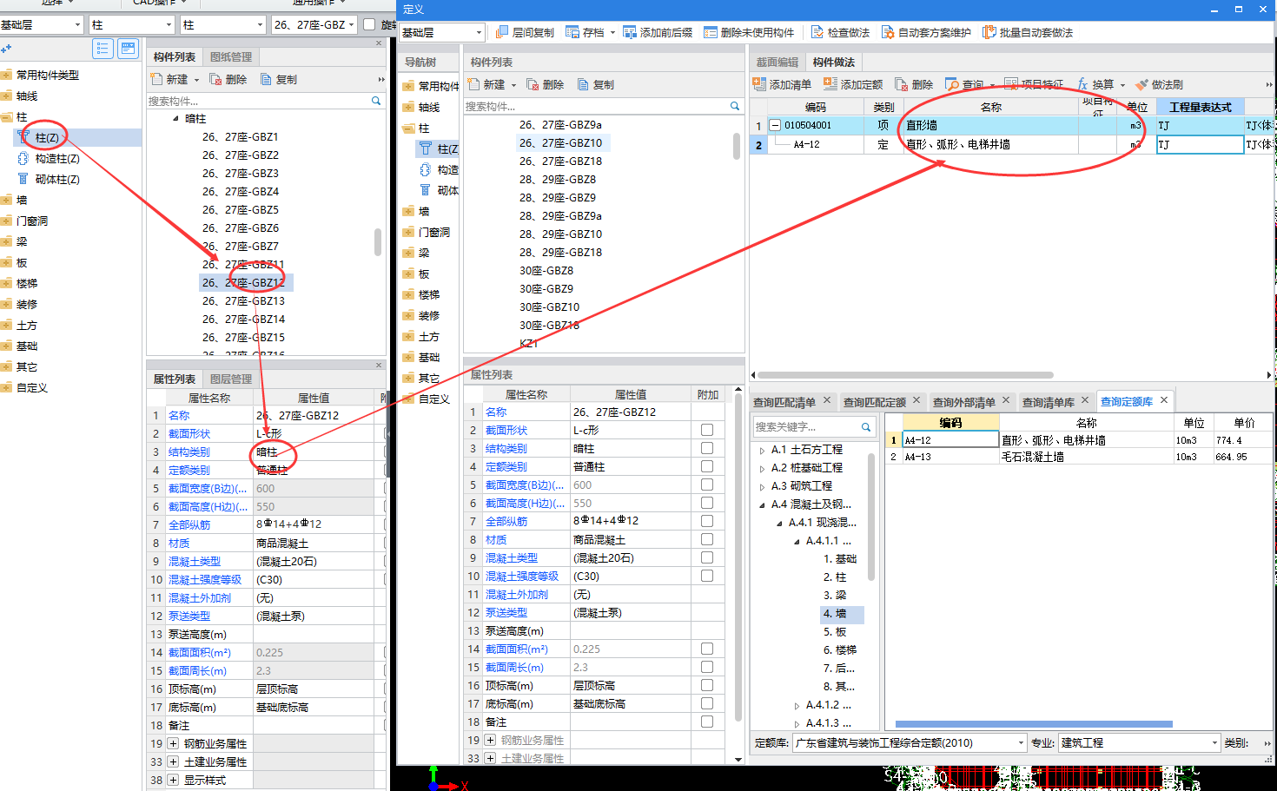Image resolution: width=1277 pixels, height=791 pixels.
Task: Switch to the 图纸管理 tab
Action: click(x=231, y=56)
